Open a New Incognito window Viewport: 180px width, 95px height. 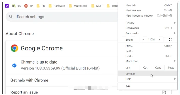coord(148,15)
